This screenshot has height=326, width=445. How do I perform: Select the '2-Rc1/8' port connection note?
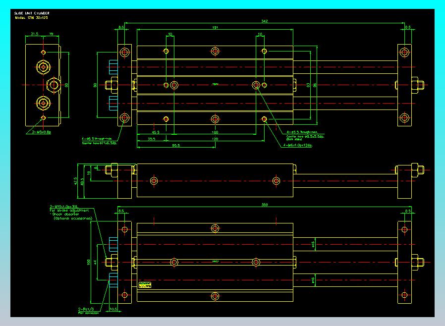point(86,309)
